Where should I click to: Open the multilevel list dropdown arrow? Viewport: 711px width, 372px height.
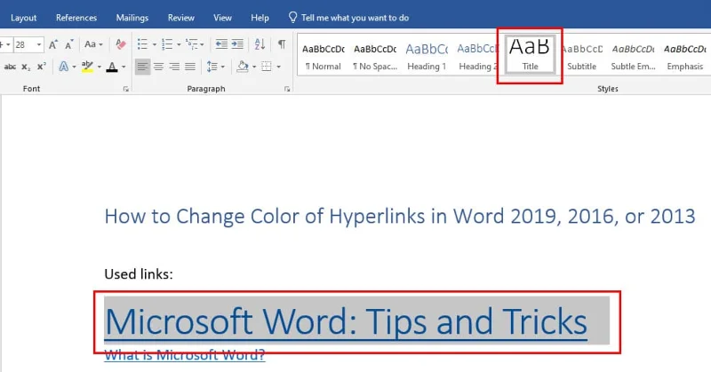coord(203,45)
